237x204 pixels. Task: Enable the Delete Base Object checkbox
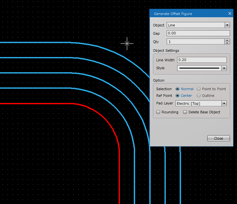[x=185, y=112]
